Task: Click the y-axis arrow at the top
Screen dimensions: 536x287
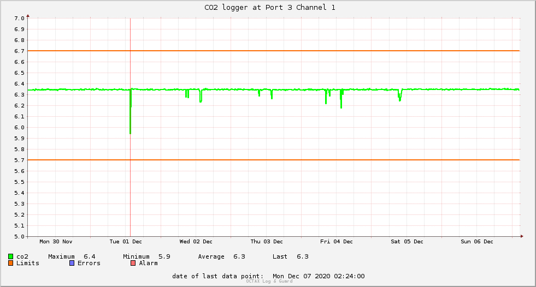Action: [x=28, y=16]
